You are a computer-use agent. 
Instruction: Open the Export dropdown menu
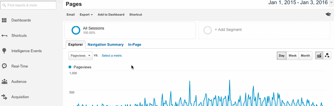coord(86,15)
